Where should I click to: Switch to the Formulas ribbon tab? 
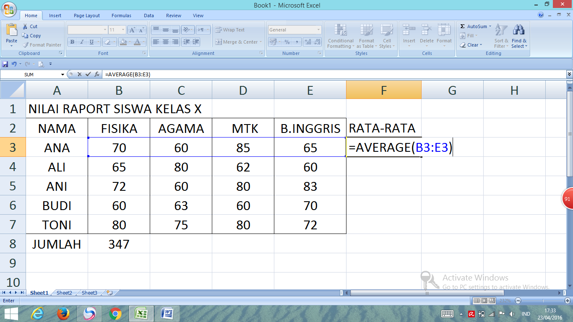[x=121, y=16]
